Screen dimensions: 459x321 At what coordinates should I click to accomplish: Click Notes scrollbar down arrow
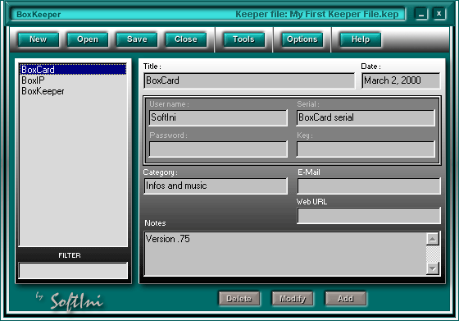coord(433,268)
